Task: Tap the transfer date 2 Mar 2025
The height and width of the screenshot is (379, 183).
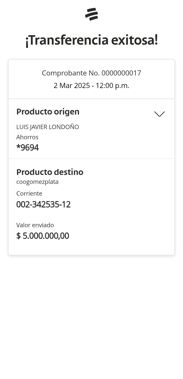Action: click(x=72, y=86)
